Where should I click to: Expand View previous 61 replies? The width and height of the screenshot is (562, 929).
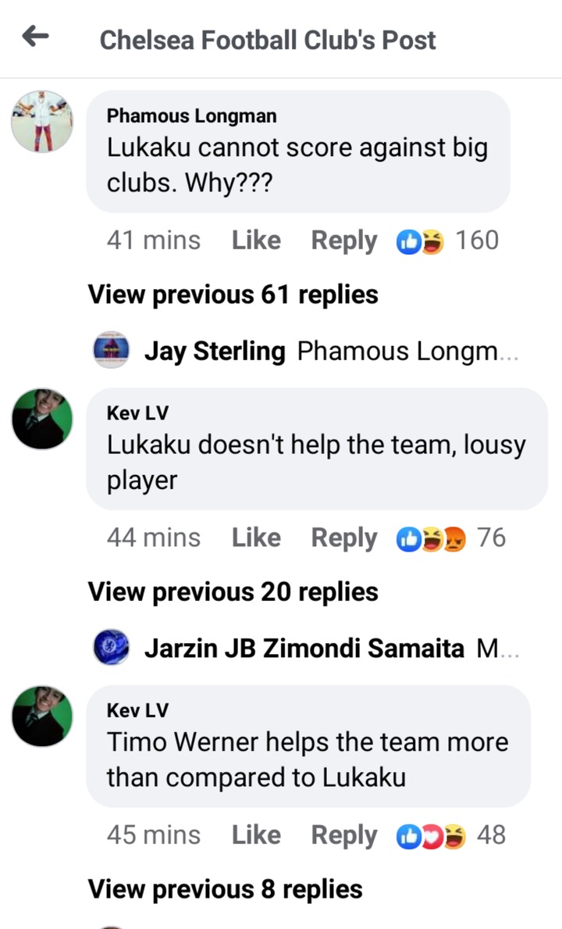[233, 295]
